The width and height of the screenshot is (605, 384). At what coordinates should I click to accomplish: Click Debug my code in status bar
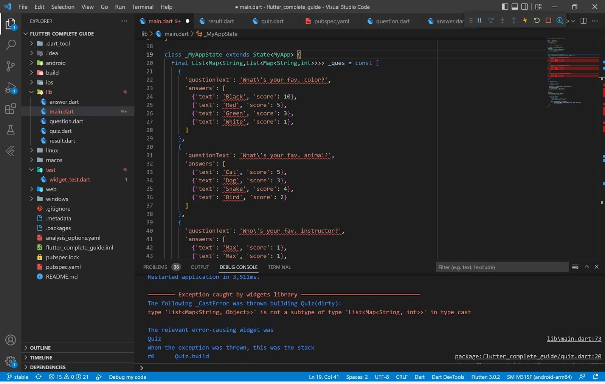coord(127,377)
